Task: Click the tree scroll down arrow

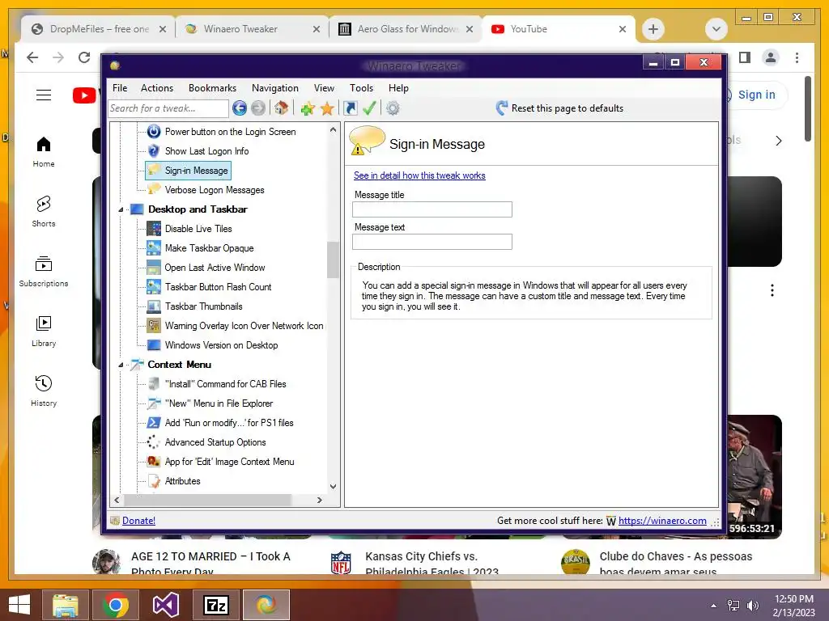Action: point(333,486)
